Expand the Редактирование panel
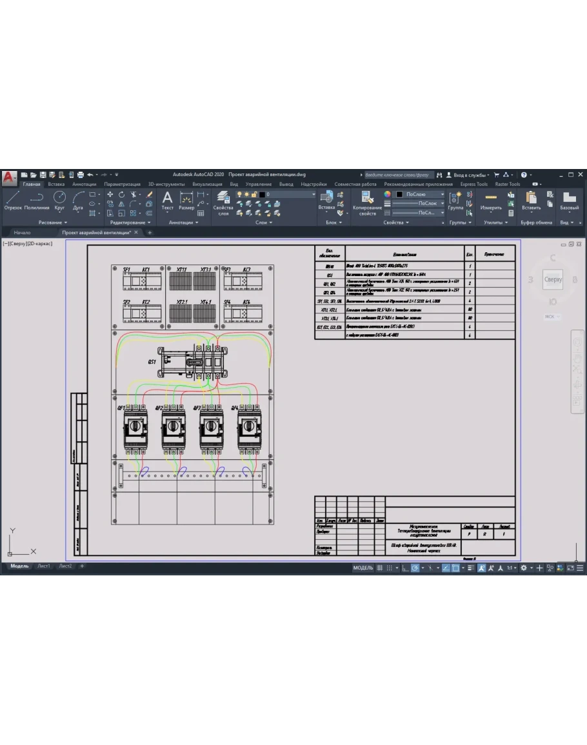The width and height of the screenshot is (587, 745). pyautogui.click(x=130, y=223)
